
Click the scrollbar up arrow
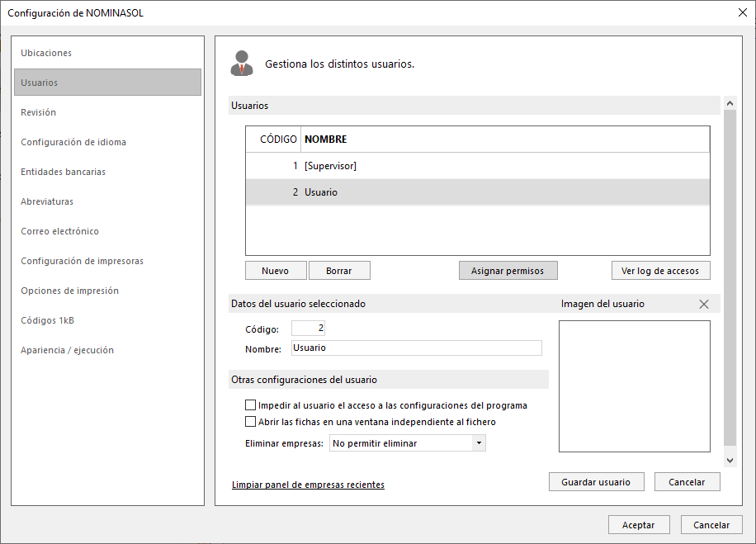tap(730, 103)
